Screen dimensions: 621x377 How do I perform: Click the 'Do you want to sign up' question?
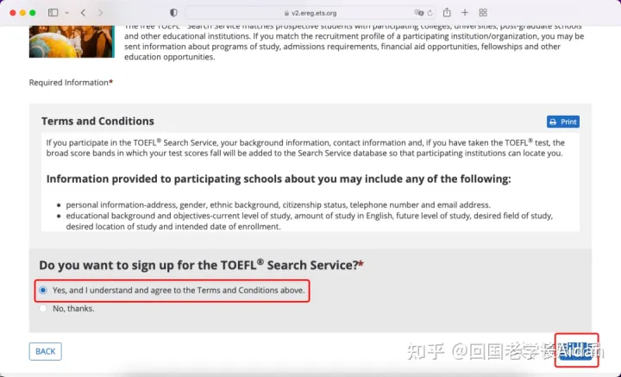point(201,265)
